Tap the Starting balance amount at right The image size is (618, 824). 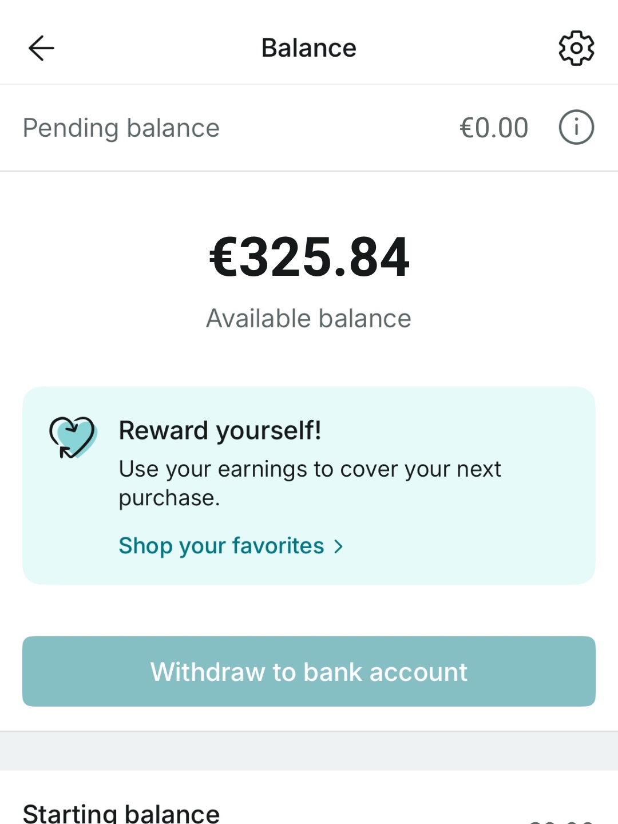coord(561,819)
